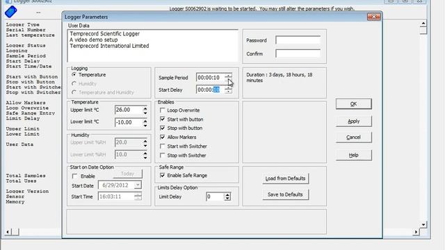Cancel the Logger Parameters dialog
The height and width of the screenshot is (250, 445).
point(354,137)
